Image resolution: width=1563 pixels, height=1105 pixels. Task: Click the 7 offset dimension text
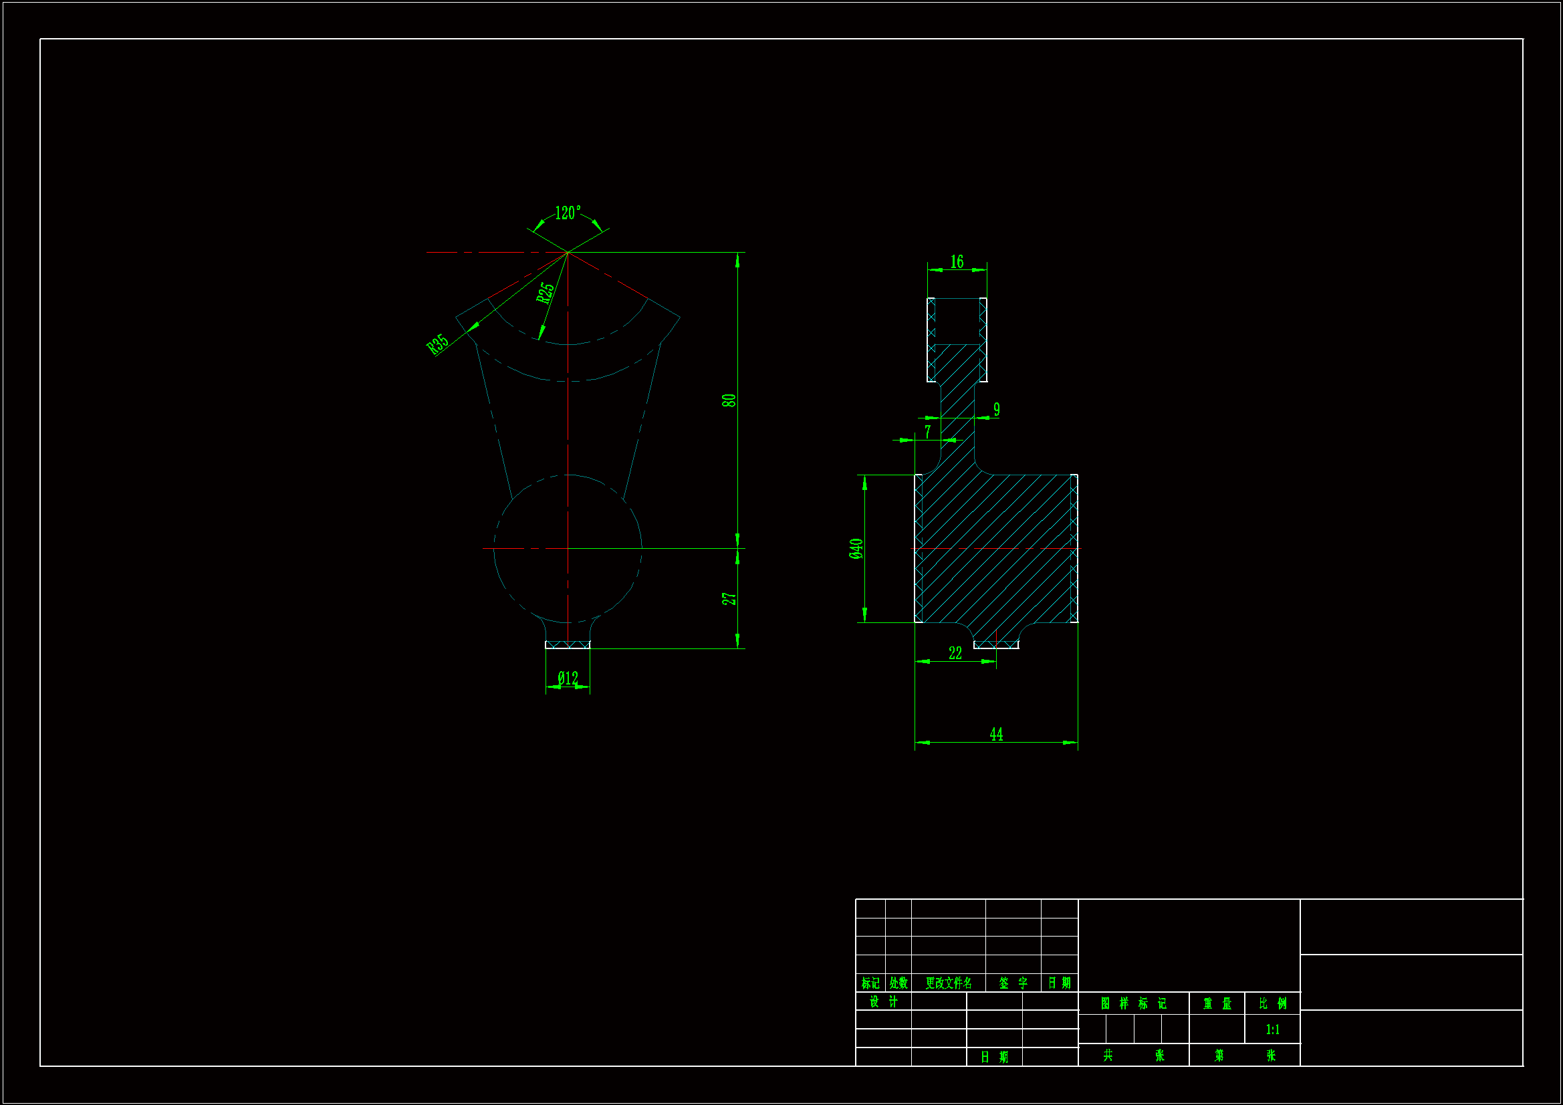pos(927,432)
